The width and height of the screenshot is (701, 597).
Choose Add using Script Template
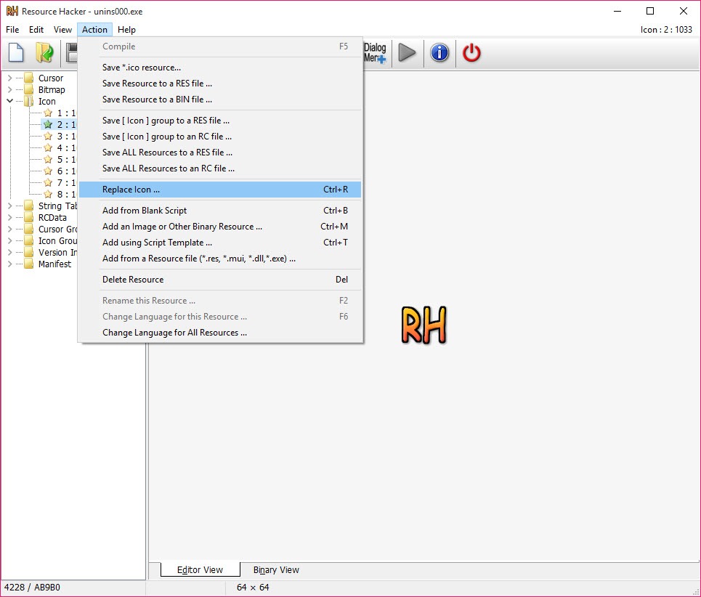220,243
